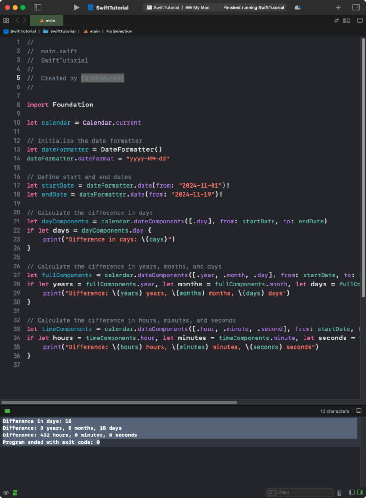This screenshot has width=366, height=498.
Task: Select the My Mac run destination
Action: (197, 7)
